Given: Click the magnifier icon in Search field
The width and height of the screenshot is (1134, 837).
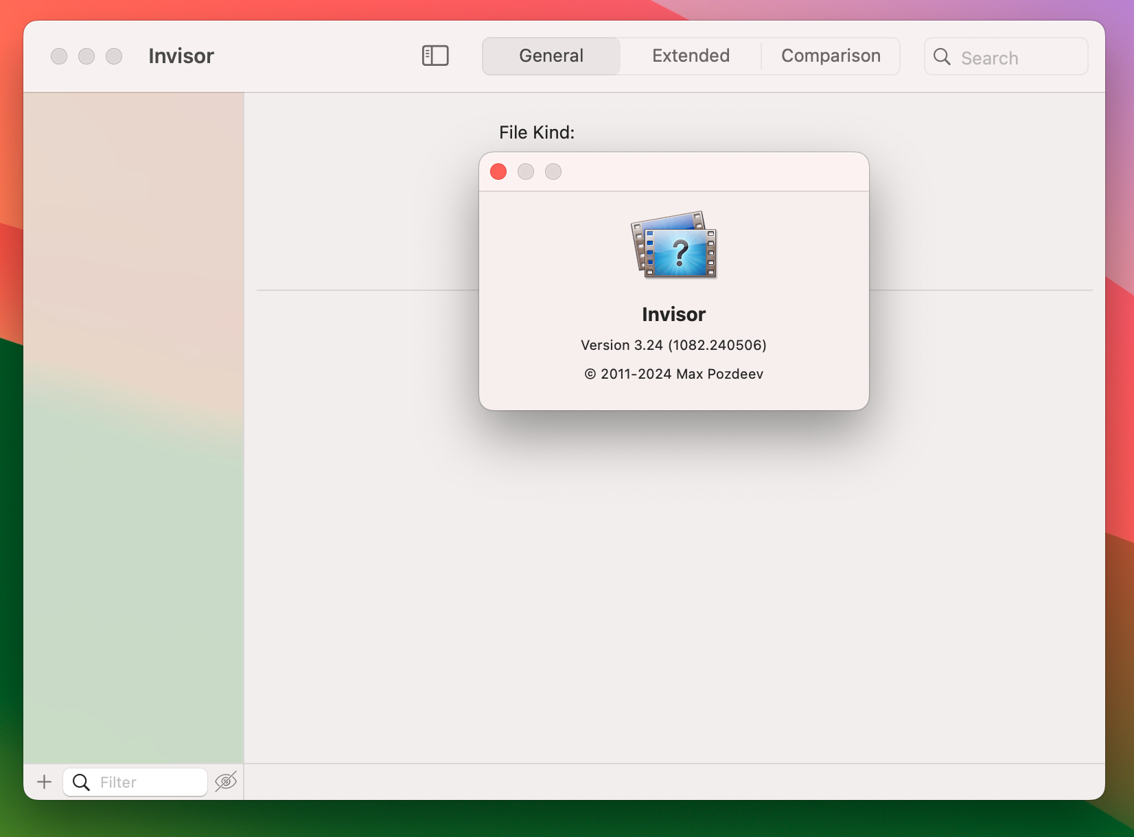Looking at the screenshot, I should [942, 57].
